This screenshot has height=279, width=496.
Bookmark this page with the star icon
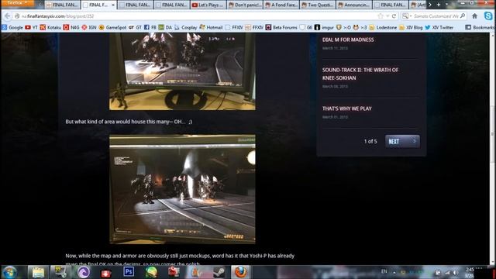(x=381, y=16)
